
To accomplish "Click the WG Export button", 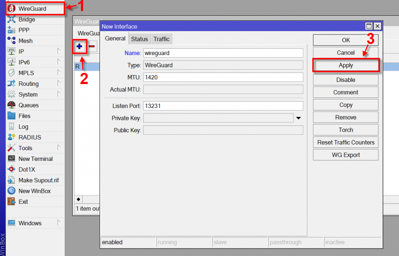I will click(346, 155).
